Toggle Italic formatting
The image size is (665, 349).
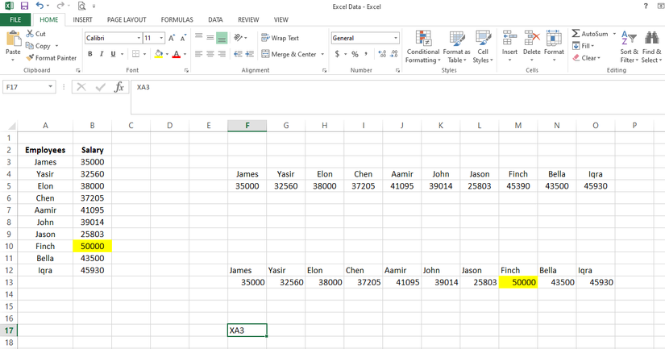101,54
